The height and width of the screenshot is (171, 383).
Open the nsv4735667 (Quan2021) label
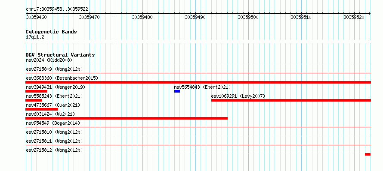(53, 105)
